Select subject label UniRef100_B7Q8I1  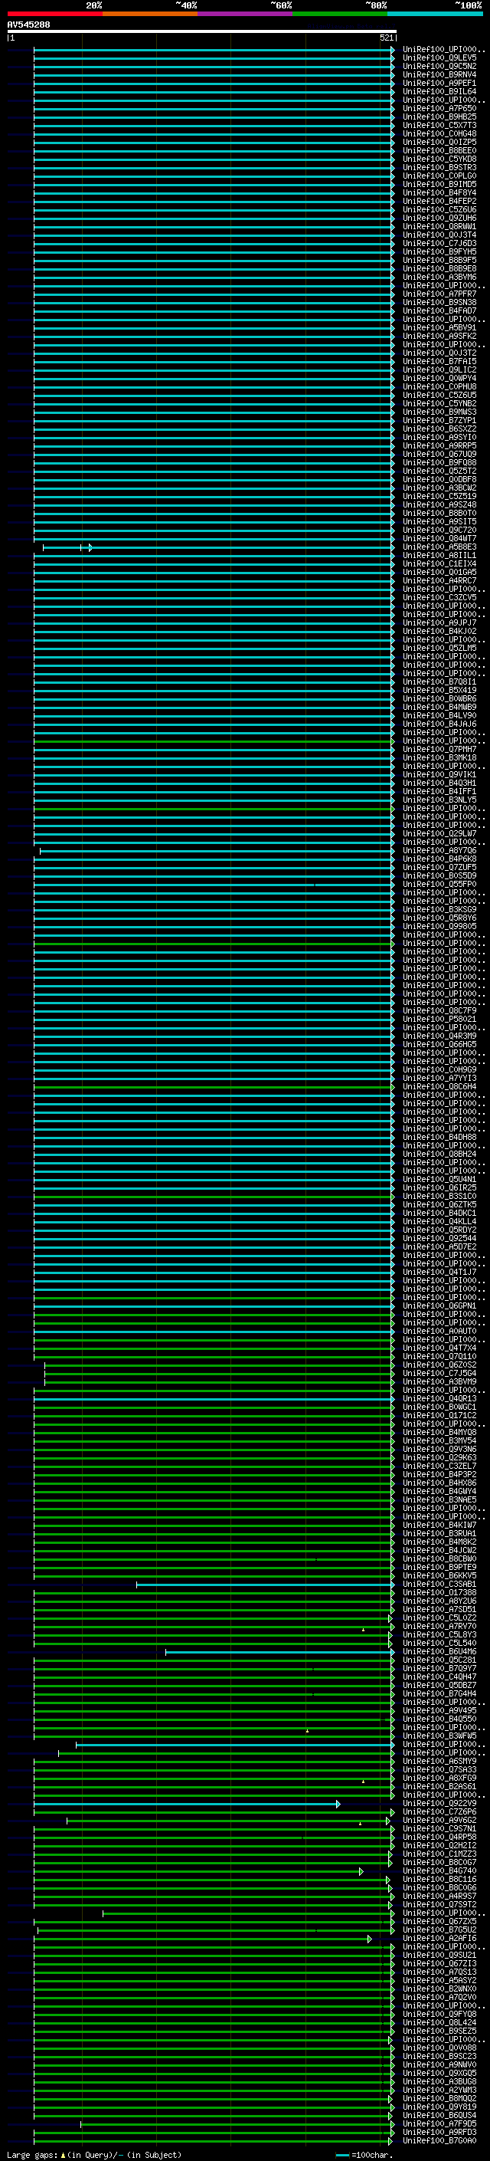pos(439,682)
